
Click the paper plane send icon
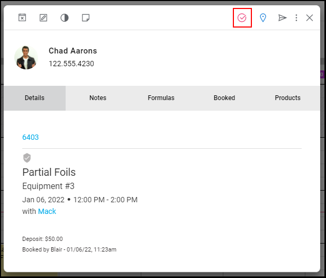tap(283, 17)
